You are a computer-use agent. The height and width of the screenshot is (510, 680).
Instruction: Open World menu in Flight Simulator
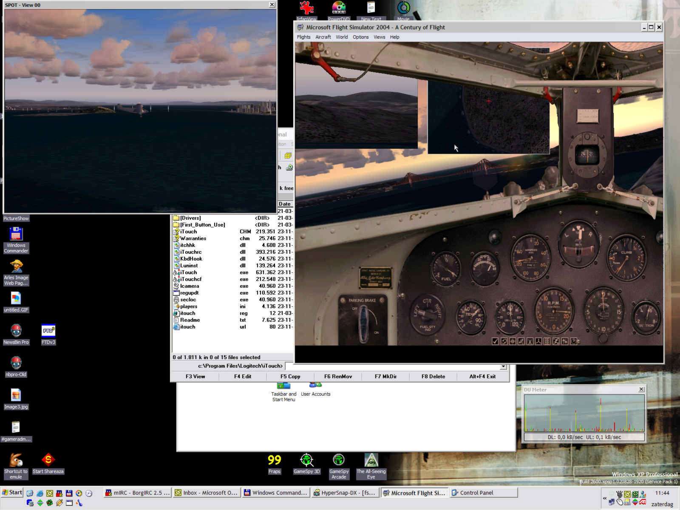pyautogui.click(x=342, y=37)
